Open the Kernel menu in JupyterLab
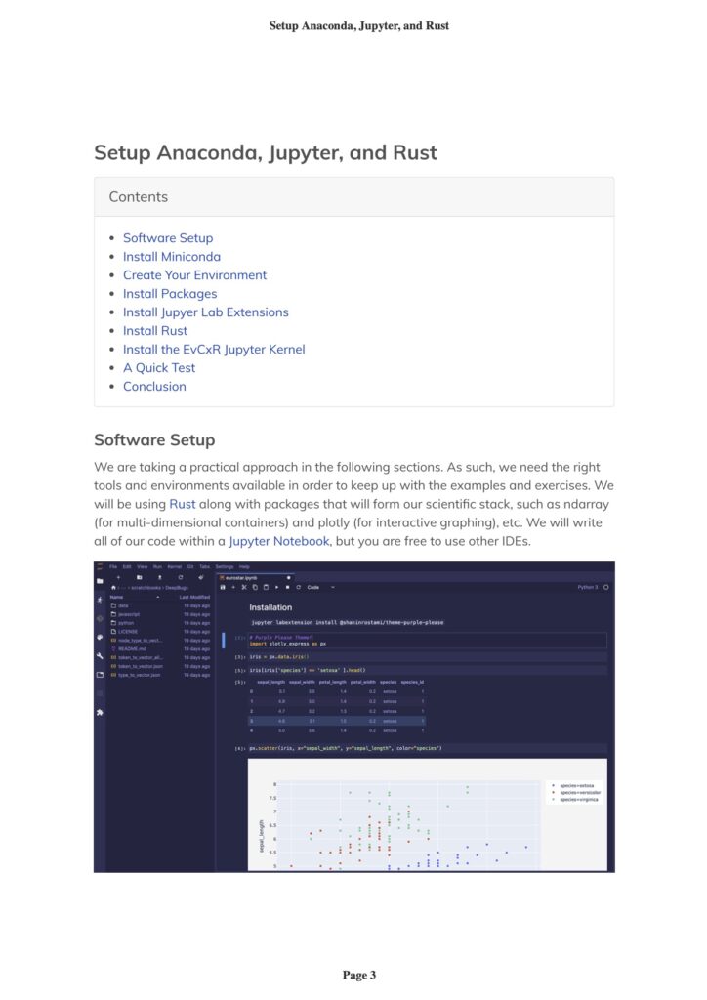The image size is (707, 1000). coord(174,566)
